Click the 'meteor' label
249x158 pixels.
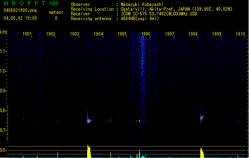point(56,12)
